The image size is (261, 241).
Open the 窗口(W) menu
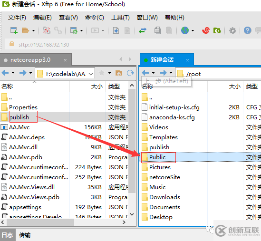point(147,18)
